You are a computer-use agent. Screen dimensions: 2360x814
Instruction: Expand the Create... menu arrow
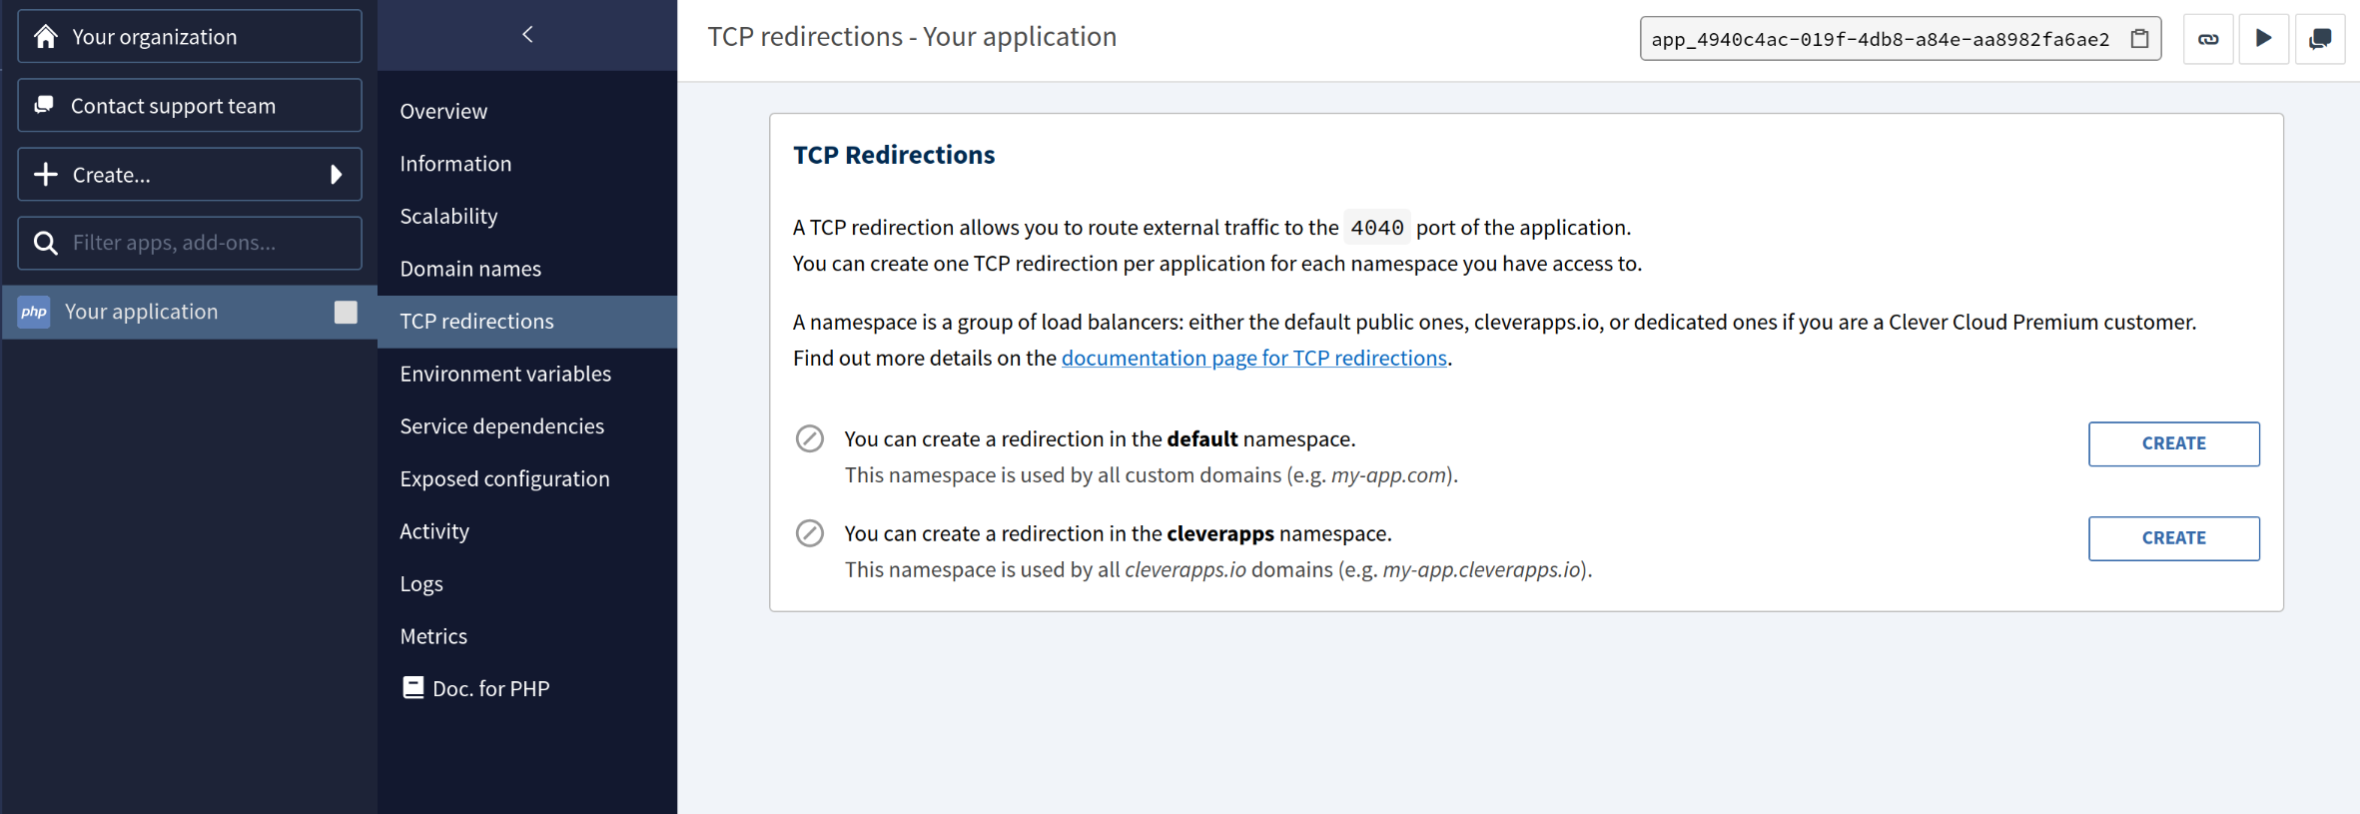pos(337,175)
